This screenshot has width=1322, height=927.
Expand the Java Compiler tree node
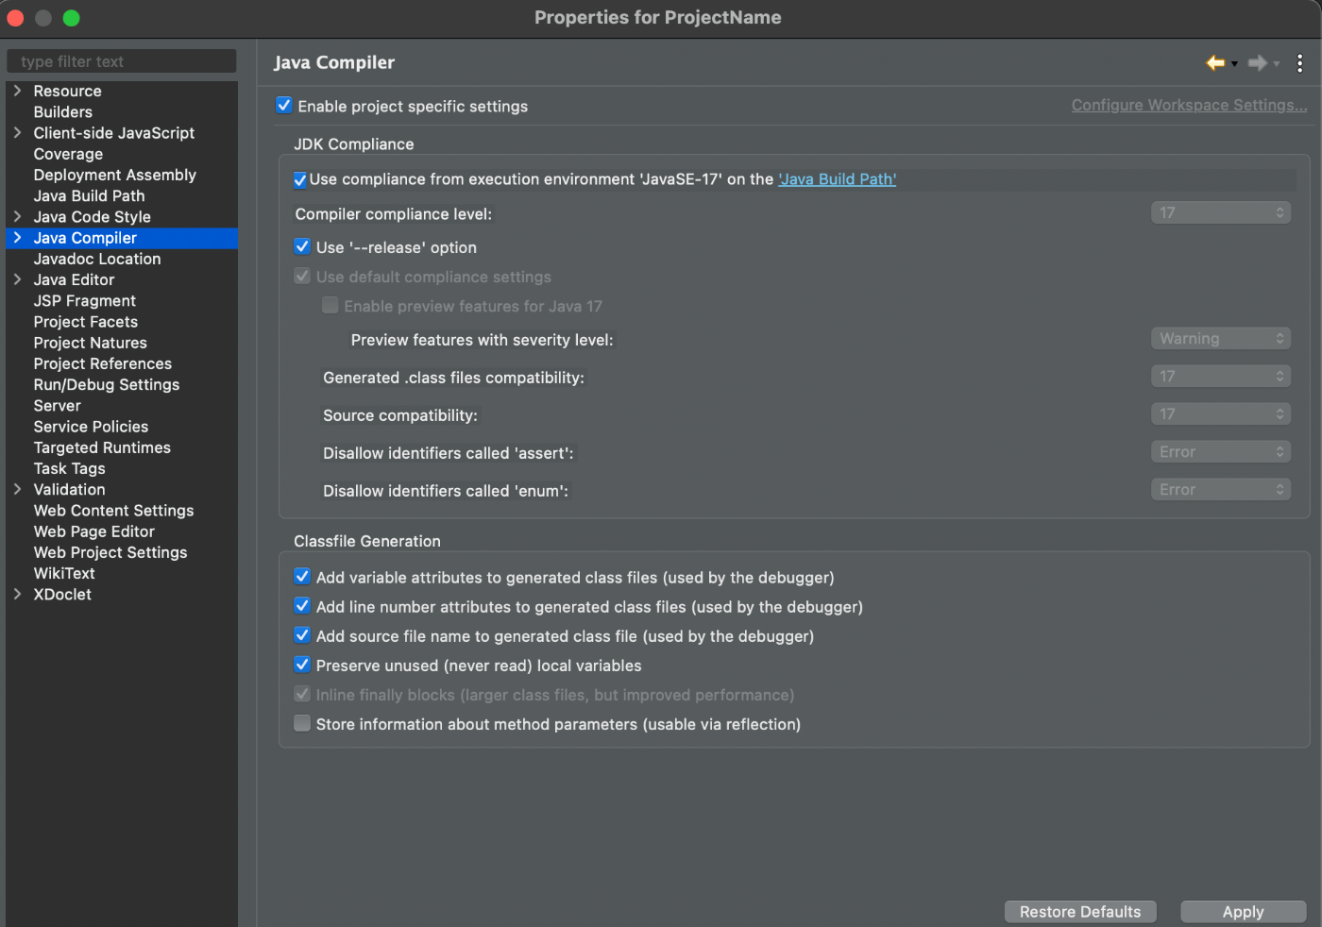(x=17, y=238)
